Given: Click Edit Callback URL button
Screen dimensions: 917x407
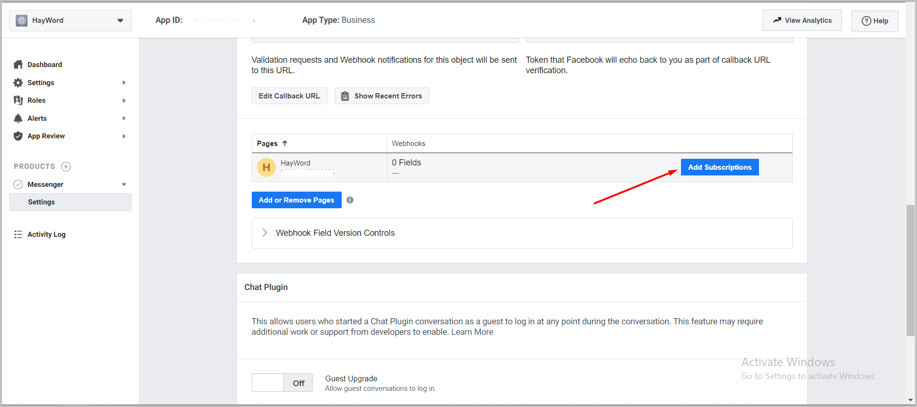Looking at the screenshot, I should pos(289,96).
